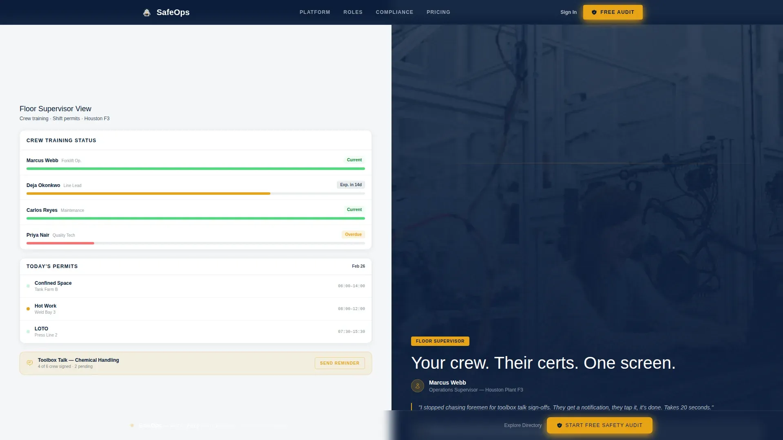The width and height of the screenshot is (783, 440).
Task: Click the Marcus Webb testimonial name
Action: [x=447, y=383]
